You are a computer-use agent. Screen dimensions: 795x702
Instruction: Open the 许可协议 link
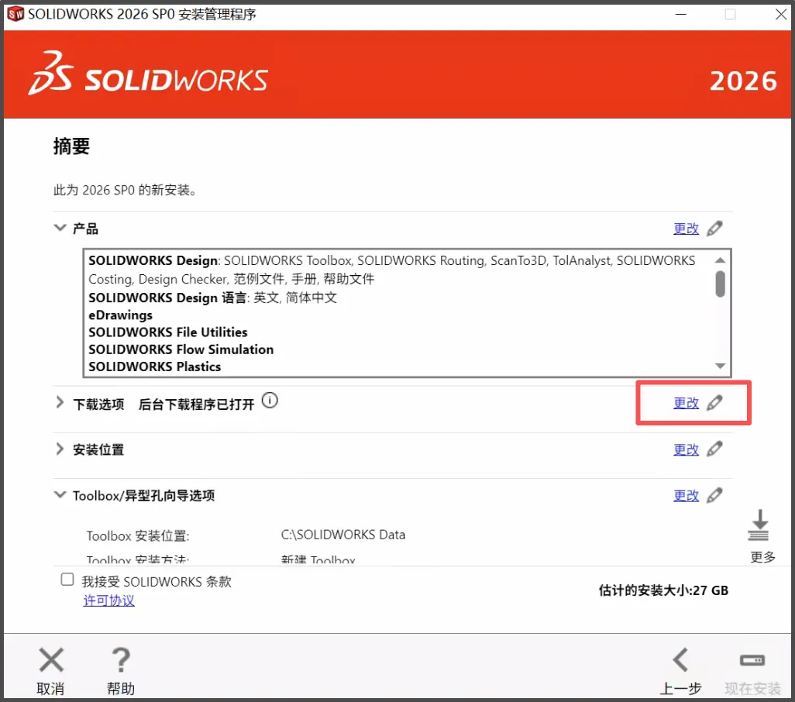pos(109,600)
